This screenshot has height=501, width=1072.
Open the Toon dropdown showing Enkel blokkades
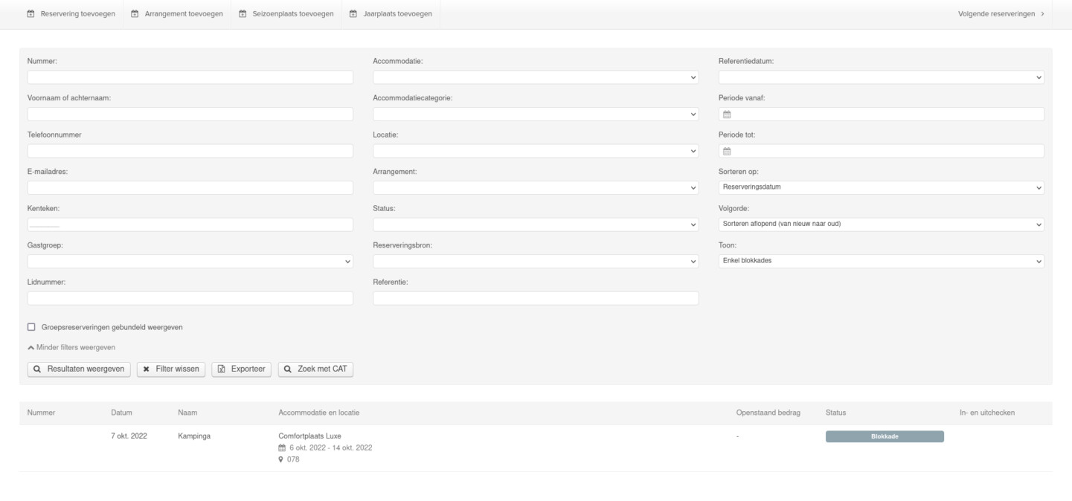pos(881,261)
